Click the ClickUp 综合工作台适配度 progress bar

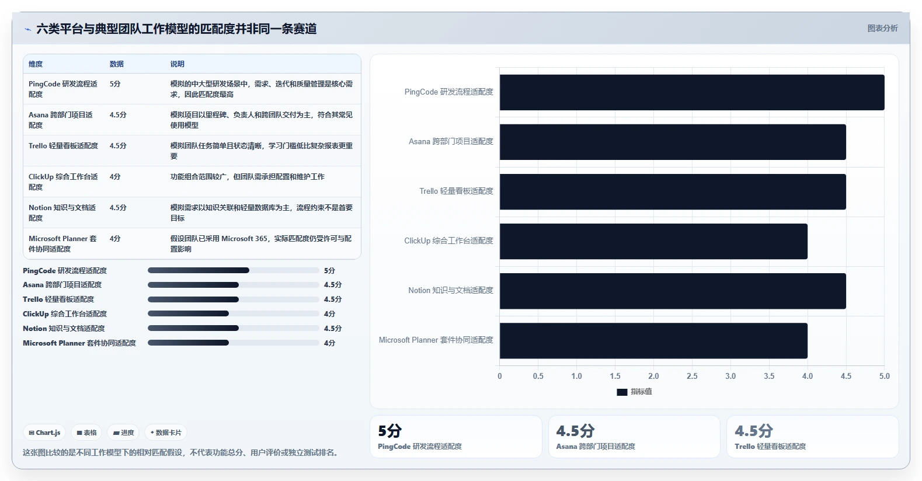pyautogui.click(x=234, y=313)
